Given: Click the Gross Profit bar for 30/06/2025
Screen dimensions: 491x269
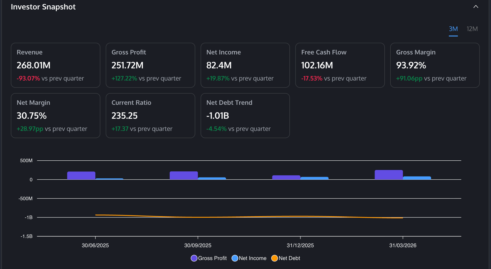Looking at the screenshot, I should [x=81, y=175].
